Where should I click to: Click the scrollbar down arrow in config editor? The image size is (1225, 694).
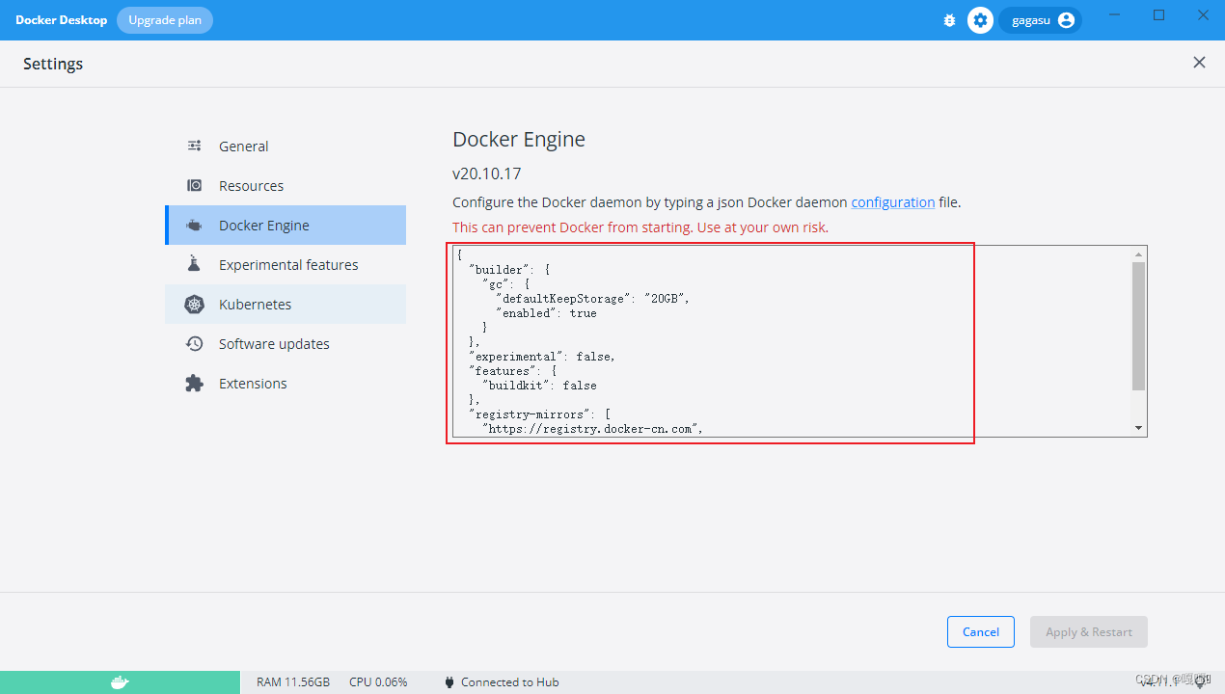click(x=1138, y=427)
